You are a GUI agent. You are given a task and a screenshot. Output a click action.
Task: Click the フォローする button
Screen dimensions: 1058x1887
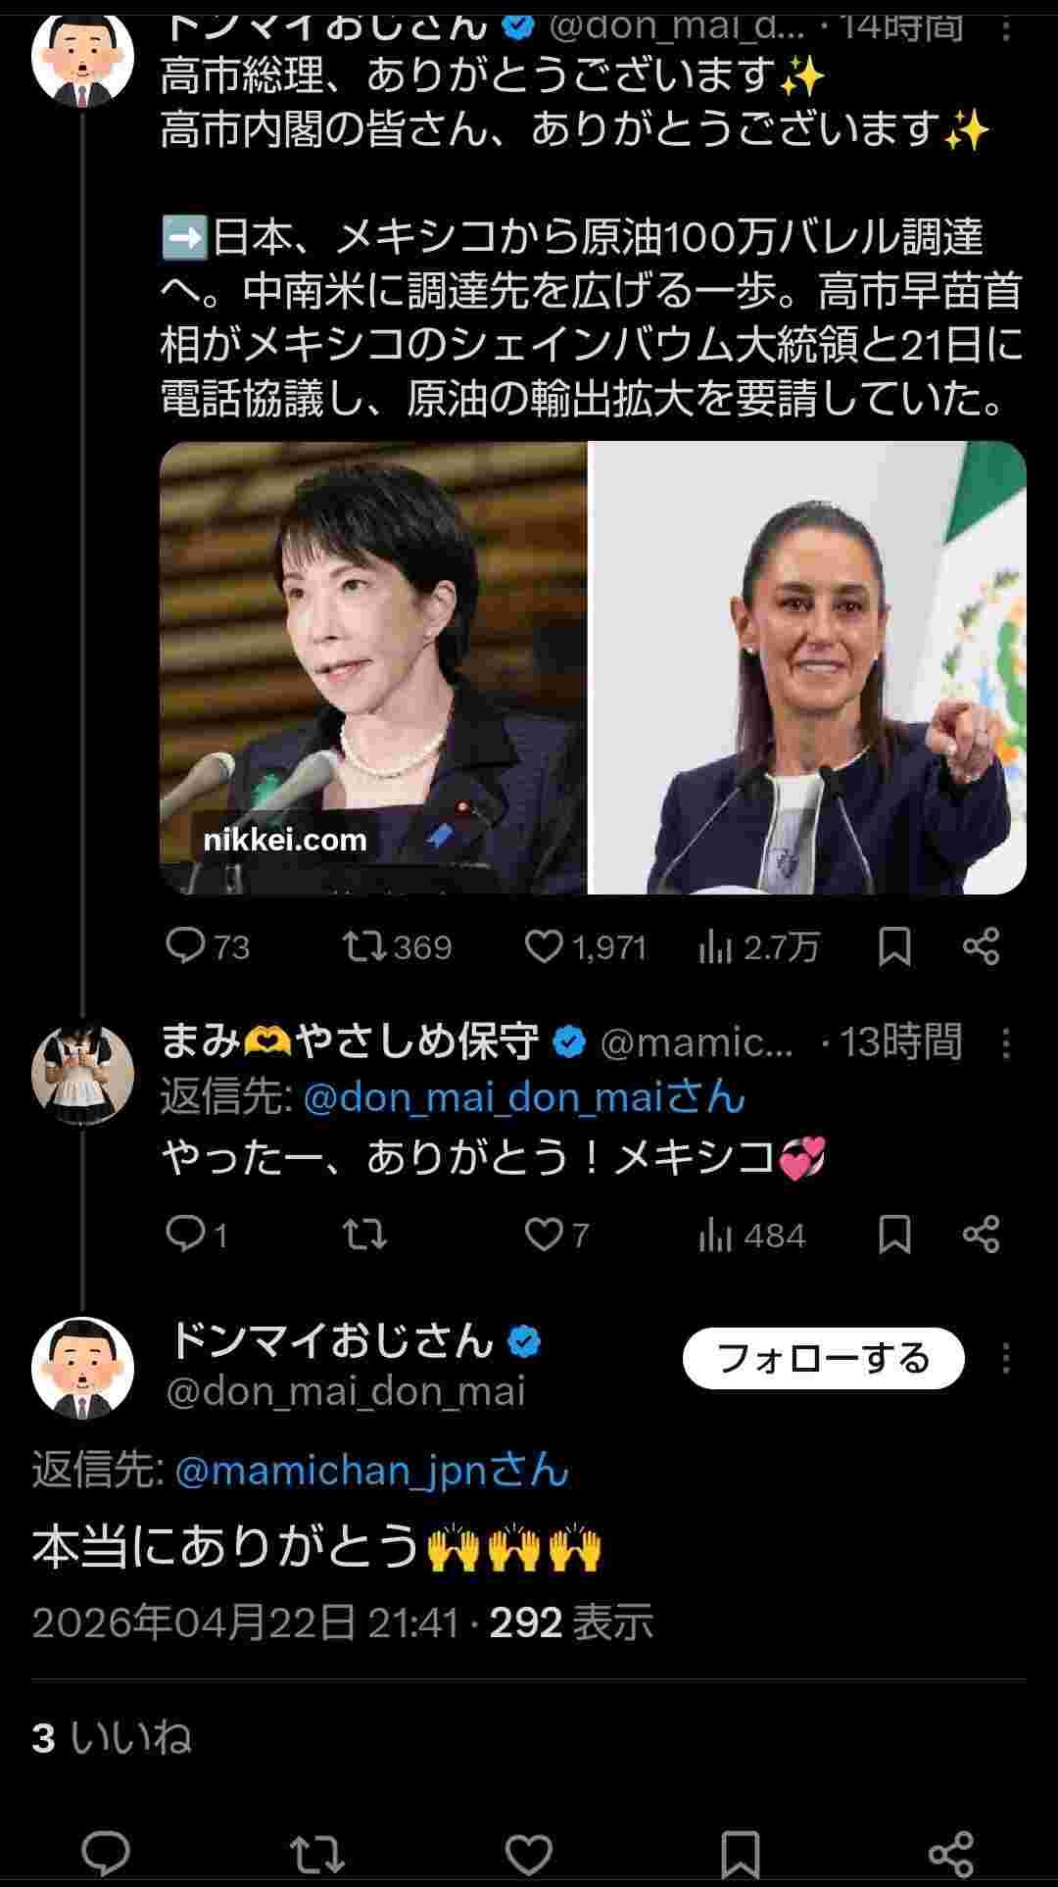tap(823, 1358)
